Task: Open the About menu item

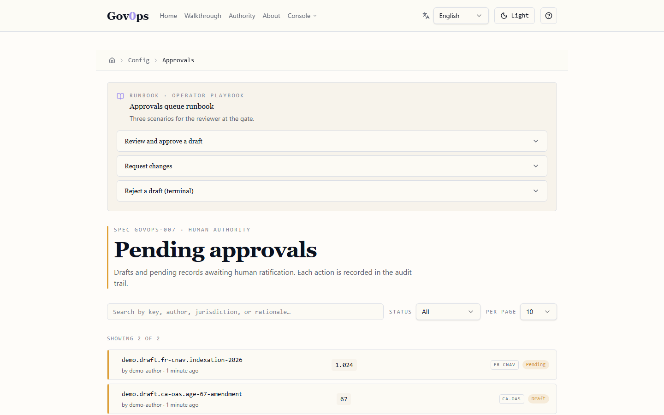Action: 272,16
